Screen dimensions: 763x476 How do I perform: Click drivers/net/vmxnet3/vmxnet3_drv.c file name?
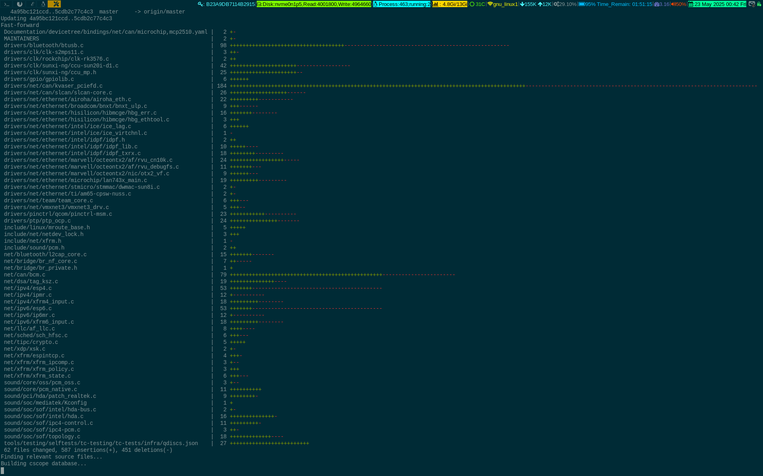56,207
